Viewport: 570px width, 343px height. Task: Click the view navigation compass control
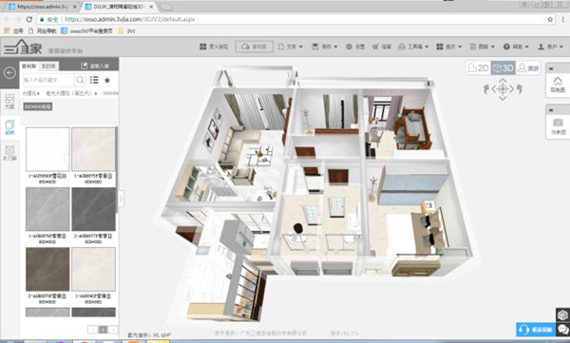[503, 89]
